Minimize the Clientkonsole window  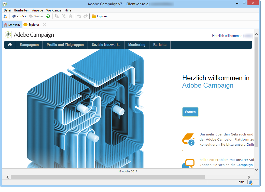point(237,3)
